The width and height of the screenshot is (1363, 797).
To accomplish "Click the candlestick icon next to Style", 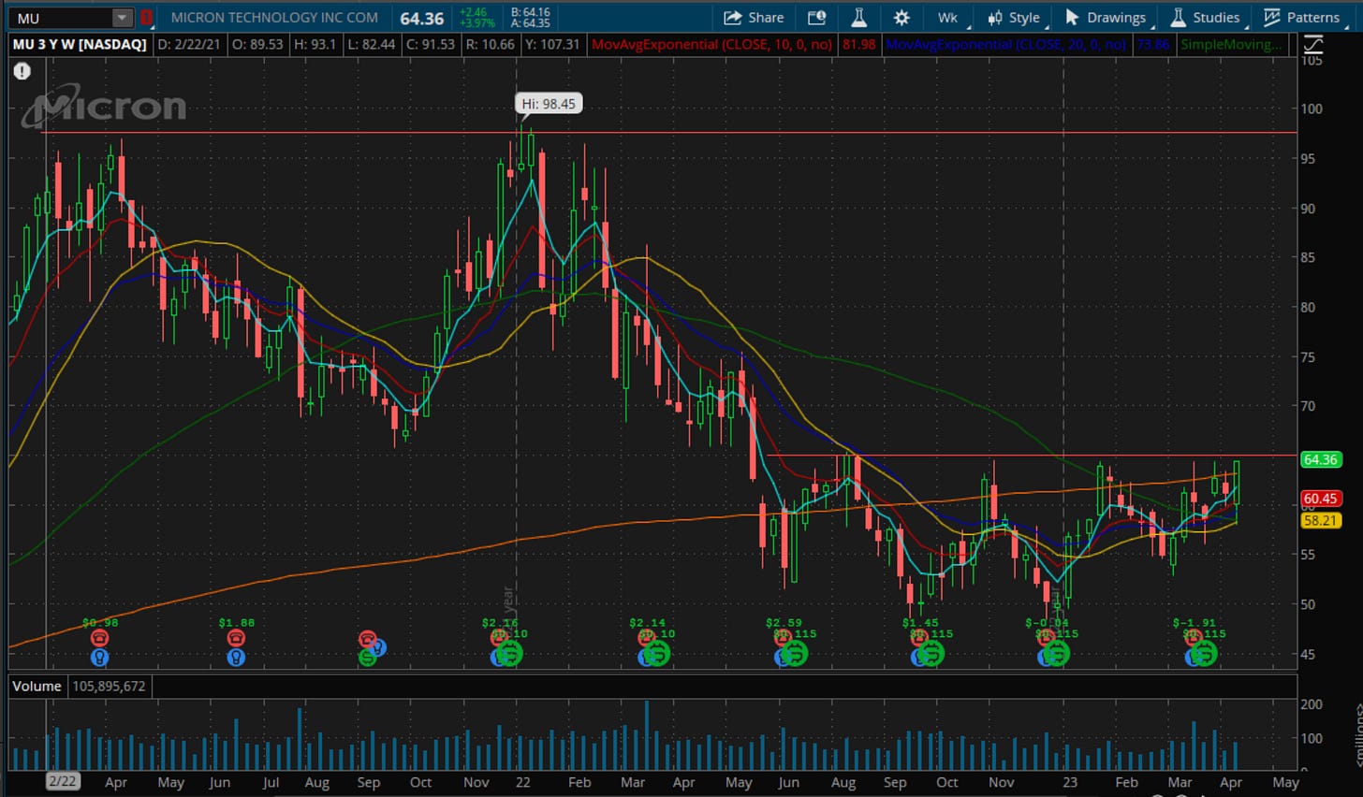I will click(995, 18).
